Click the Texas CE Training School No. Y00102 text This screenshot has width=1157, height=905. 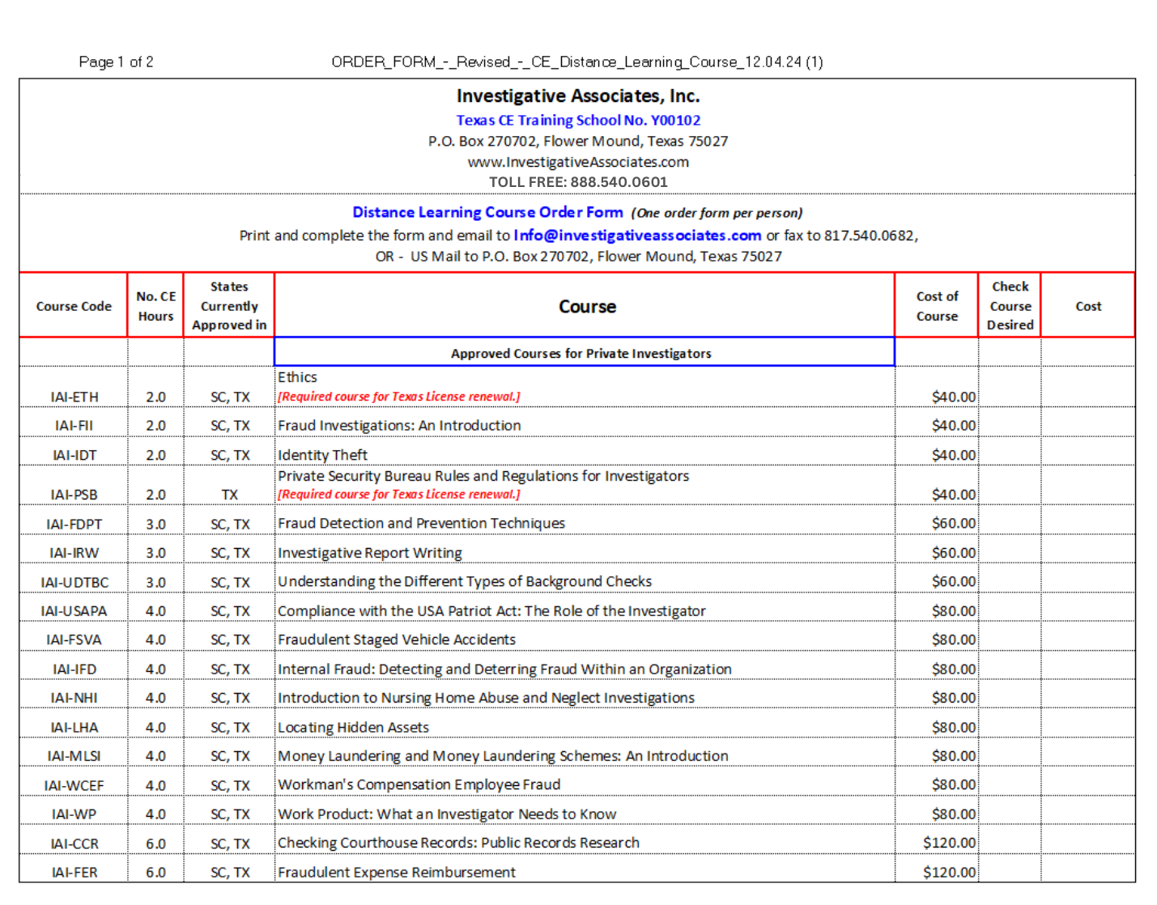[578, 120]
